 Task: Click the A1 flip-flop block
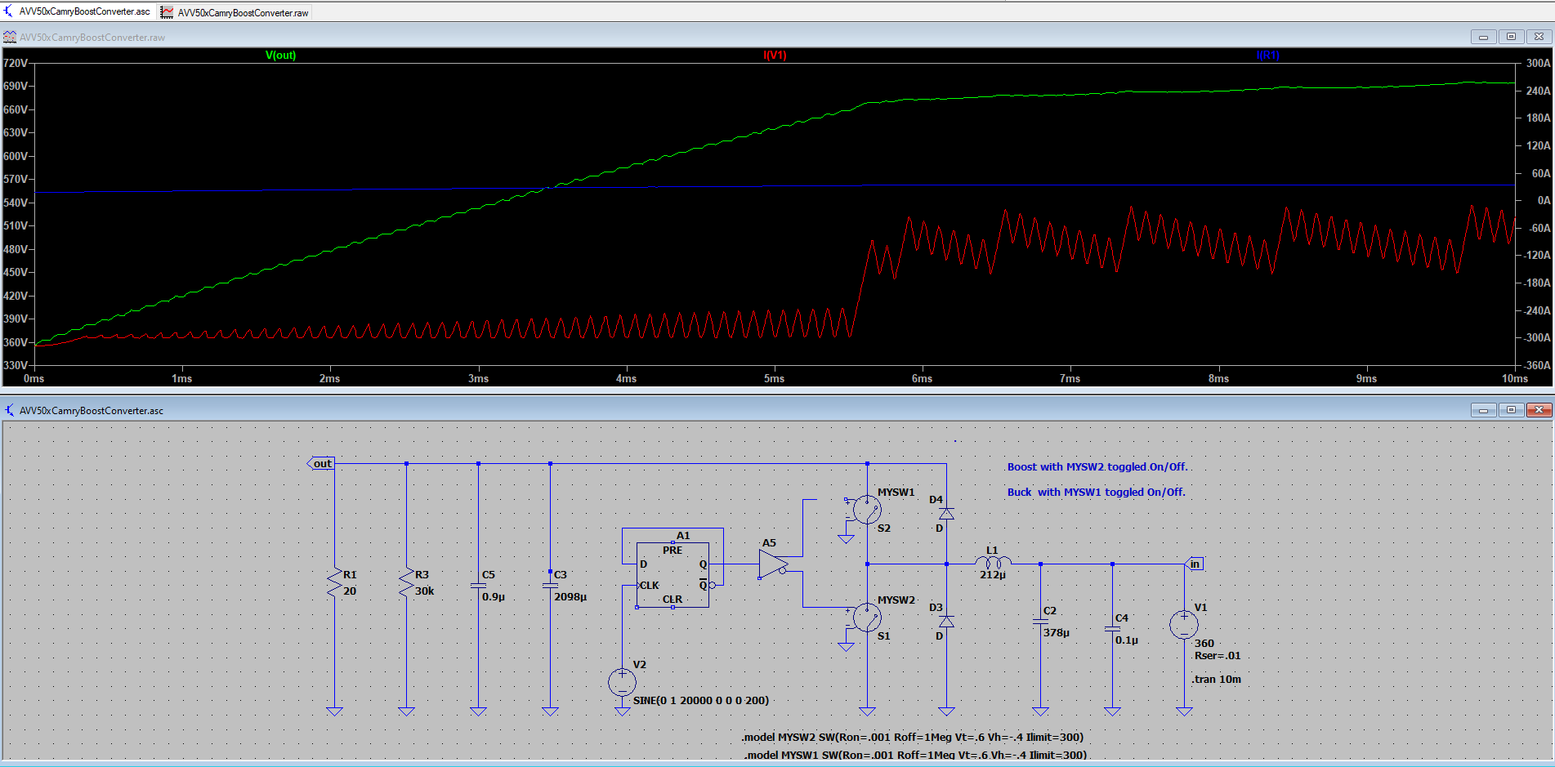[672, 574]
